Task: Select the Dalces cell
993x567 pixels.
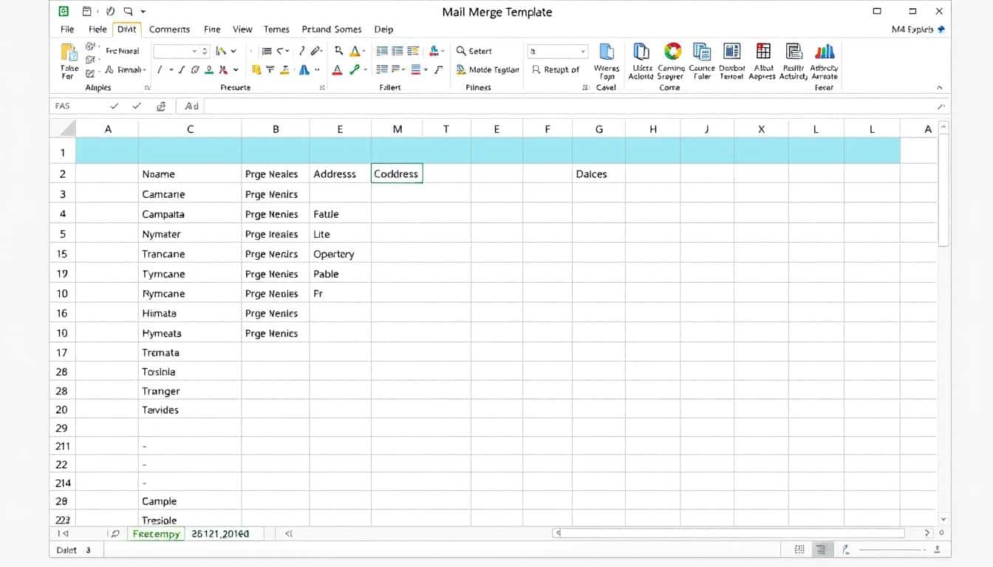Action: point(598,173)
